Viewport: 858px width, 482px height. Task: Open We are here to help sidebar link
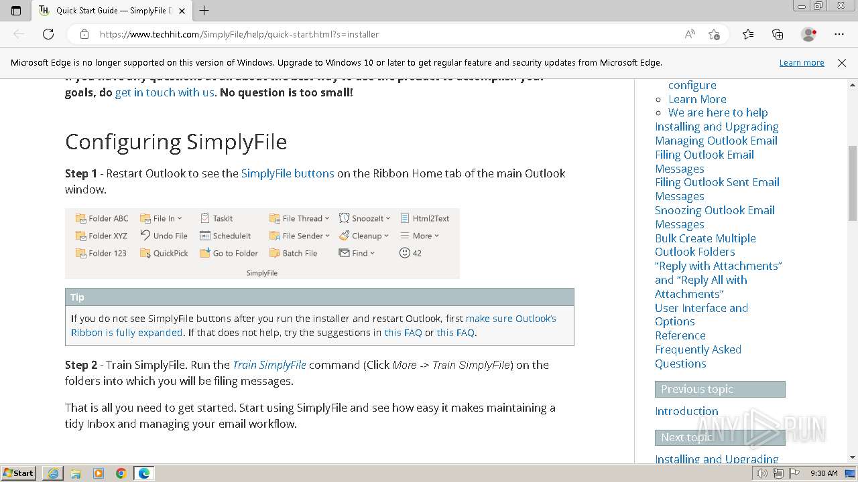coord(718,112)
